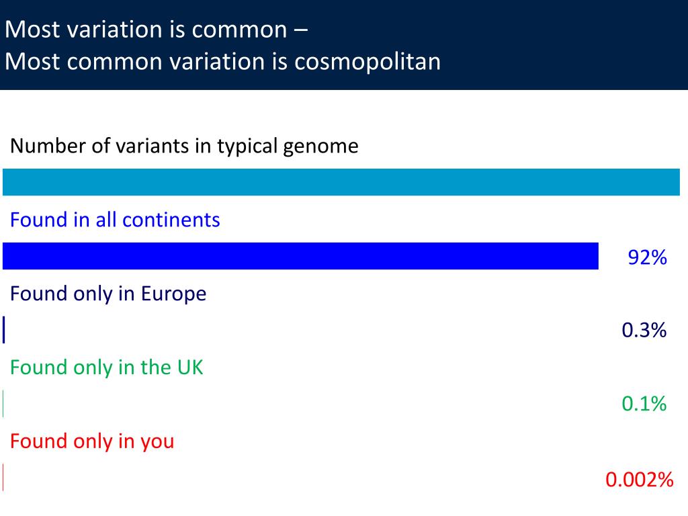The width and height of the screenshot is (688, 516).
Task: Click the word 'genome' in the top label
Action: (x=320, y=146)
